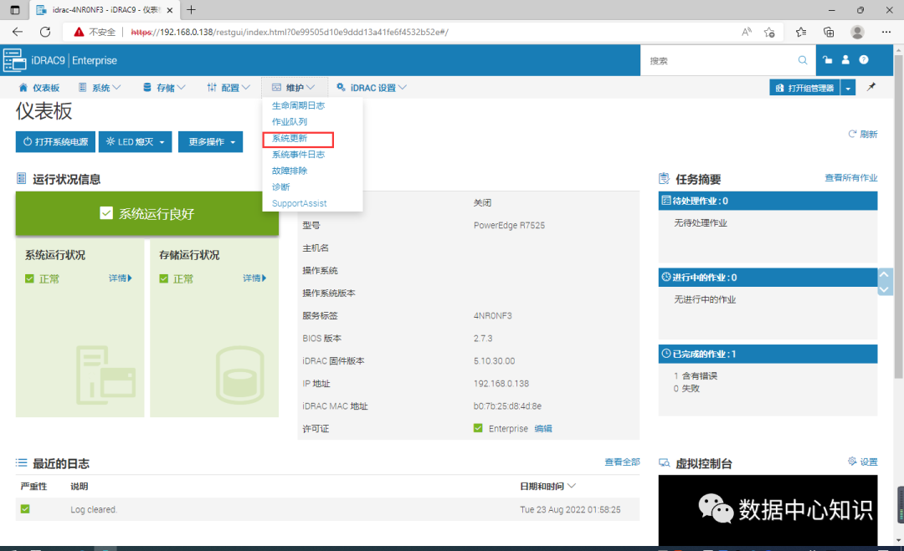Expand the 存储 menu
This screenshot has height=551, width=904.
click(164, 88)
